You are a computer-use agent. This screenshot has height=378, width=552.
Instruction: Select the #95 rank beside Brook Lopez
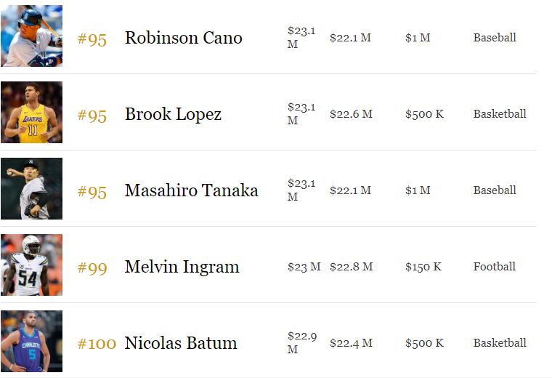point(92,115)
